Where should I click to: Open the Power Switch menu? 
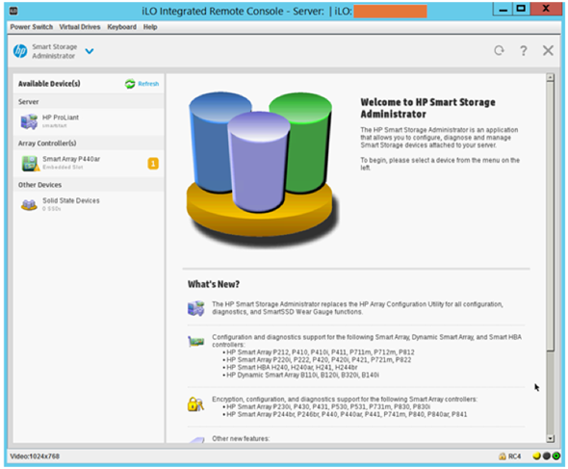click(32, 27)
